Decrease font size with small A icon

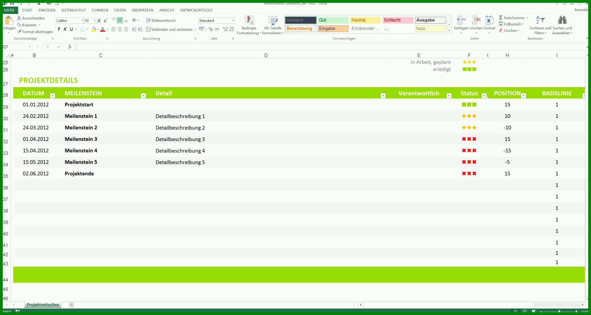coord(105,21)
